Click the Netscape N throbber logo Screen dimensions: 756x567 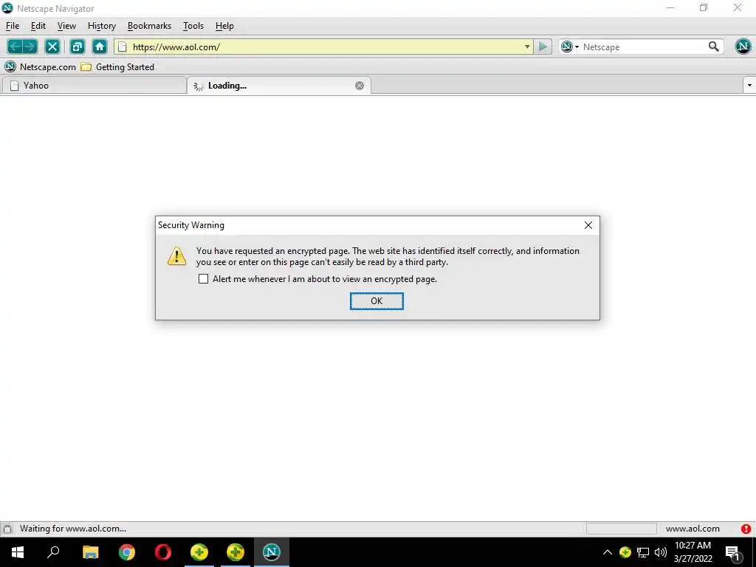(x=743, y=47)
